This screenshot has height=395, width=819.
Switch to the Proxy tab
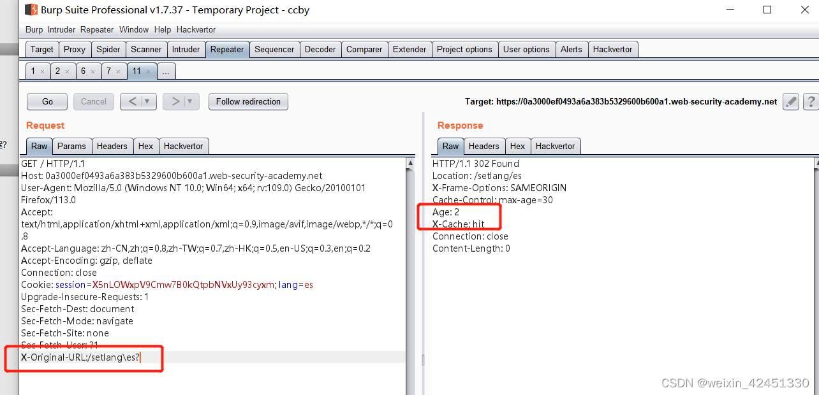75,50
